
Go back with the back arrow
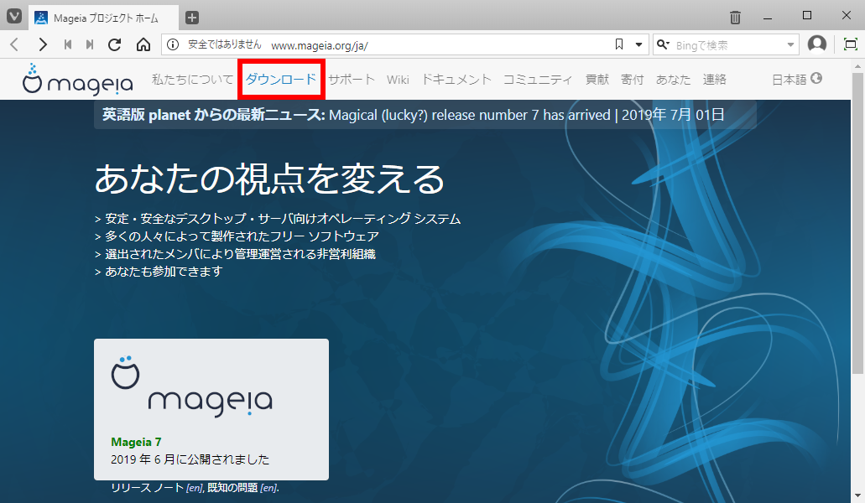tap(15, 44)
